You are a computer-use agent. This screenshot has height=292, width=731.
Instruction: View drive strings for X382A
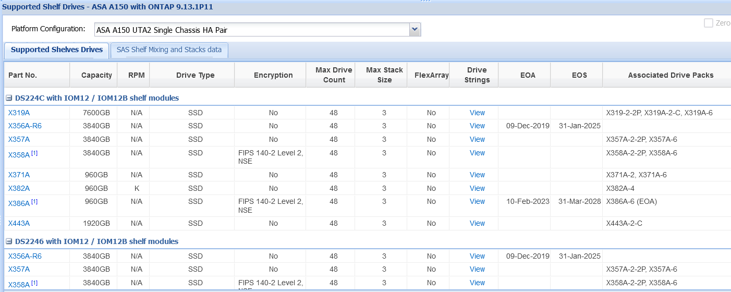[x=477, y=188]
